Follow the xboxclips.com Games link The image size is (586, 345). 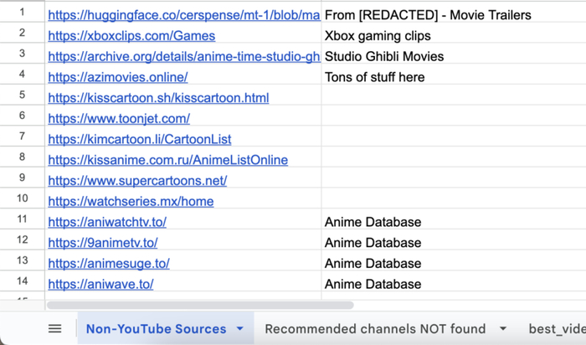pyautogui.click(x=131, y=36)
